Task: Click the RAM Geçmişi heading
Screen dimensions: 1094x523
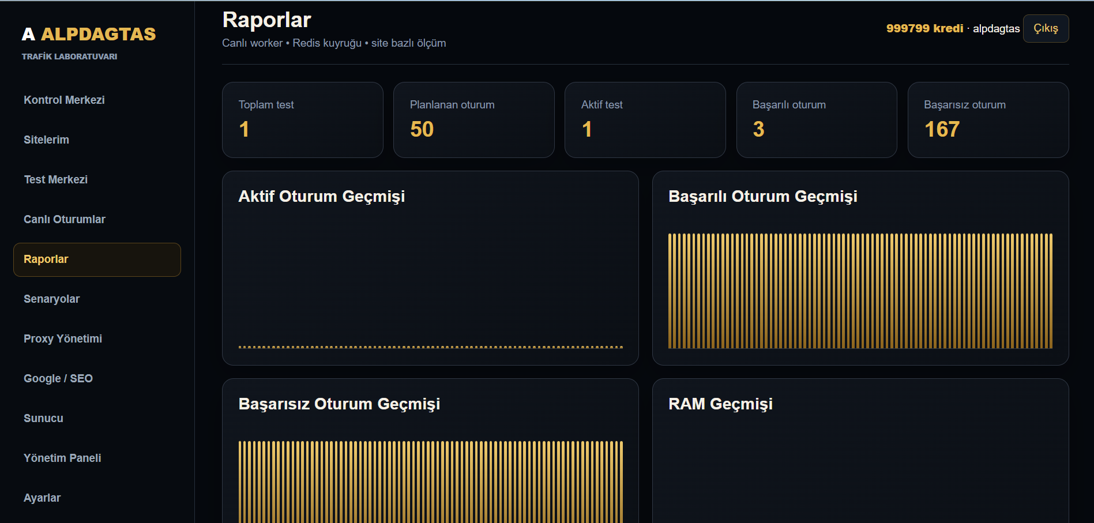Action: tap(720, 404)
